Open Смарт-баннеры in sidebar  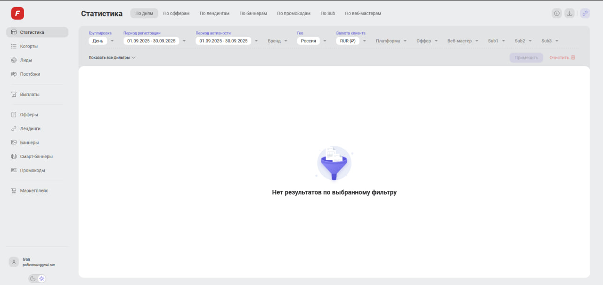pos(36,156)
